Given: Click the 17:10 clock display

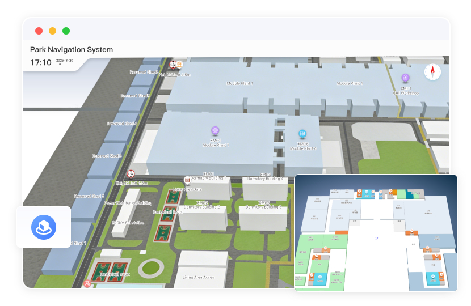Looking at the screenshot, I should pos(41,62).
